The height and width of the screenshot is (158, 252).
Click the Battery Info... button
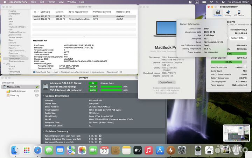(238, 38)
